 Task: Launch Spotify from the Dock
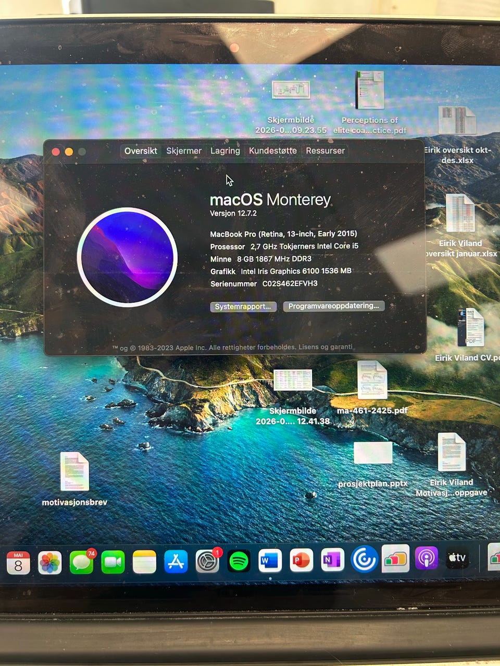pyautogui.click(x=239, y=561)
